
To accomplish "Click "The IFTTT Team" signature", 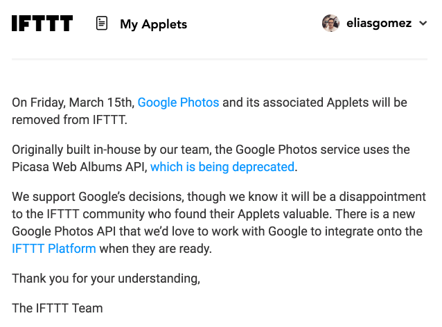I will (x=58, y=308).
